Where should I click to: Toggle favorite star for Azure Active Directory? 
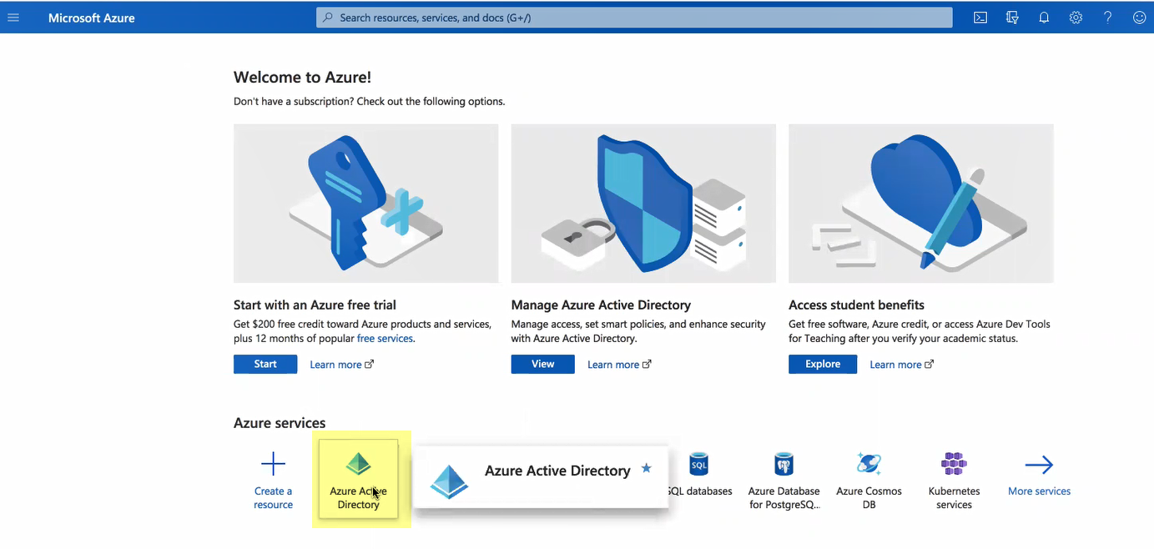(646, 469)
